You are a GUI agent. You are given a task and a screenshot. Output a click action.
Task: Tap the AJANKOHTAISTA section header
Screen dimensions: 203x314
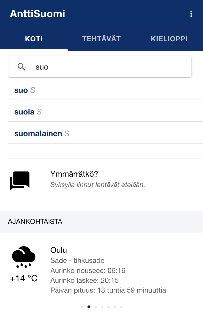(35, 222)
